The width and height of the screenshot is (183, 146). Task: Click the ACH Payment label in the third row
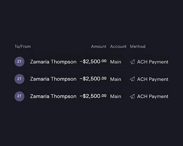click(x=153, y=97)
